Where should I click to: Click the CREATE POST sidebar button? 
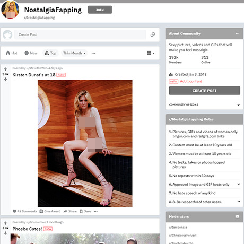205,91
